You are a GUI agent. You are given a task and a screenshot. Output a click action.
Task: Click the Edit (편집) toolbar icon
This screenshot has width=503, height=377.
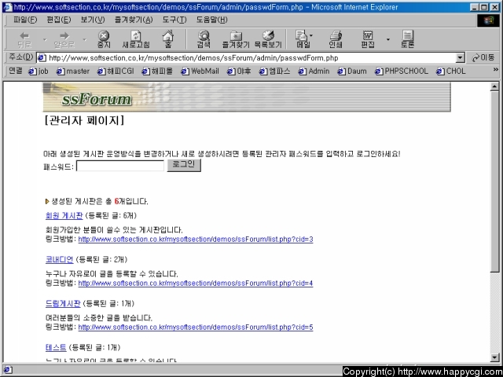368,39
